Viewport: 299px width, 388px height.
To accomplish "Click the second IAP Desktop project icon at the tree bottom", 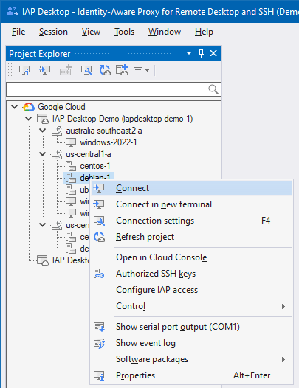I will 43,260.
